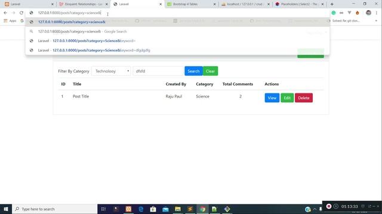The width and height of the screenshot is (382, 214).
Task: Open Microsoft Store on the taskbar
Action: click(153, 209)
